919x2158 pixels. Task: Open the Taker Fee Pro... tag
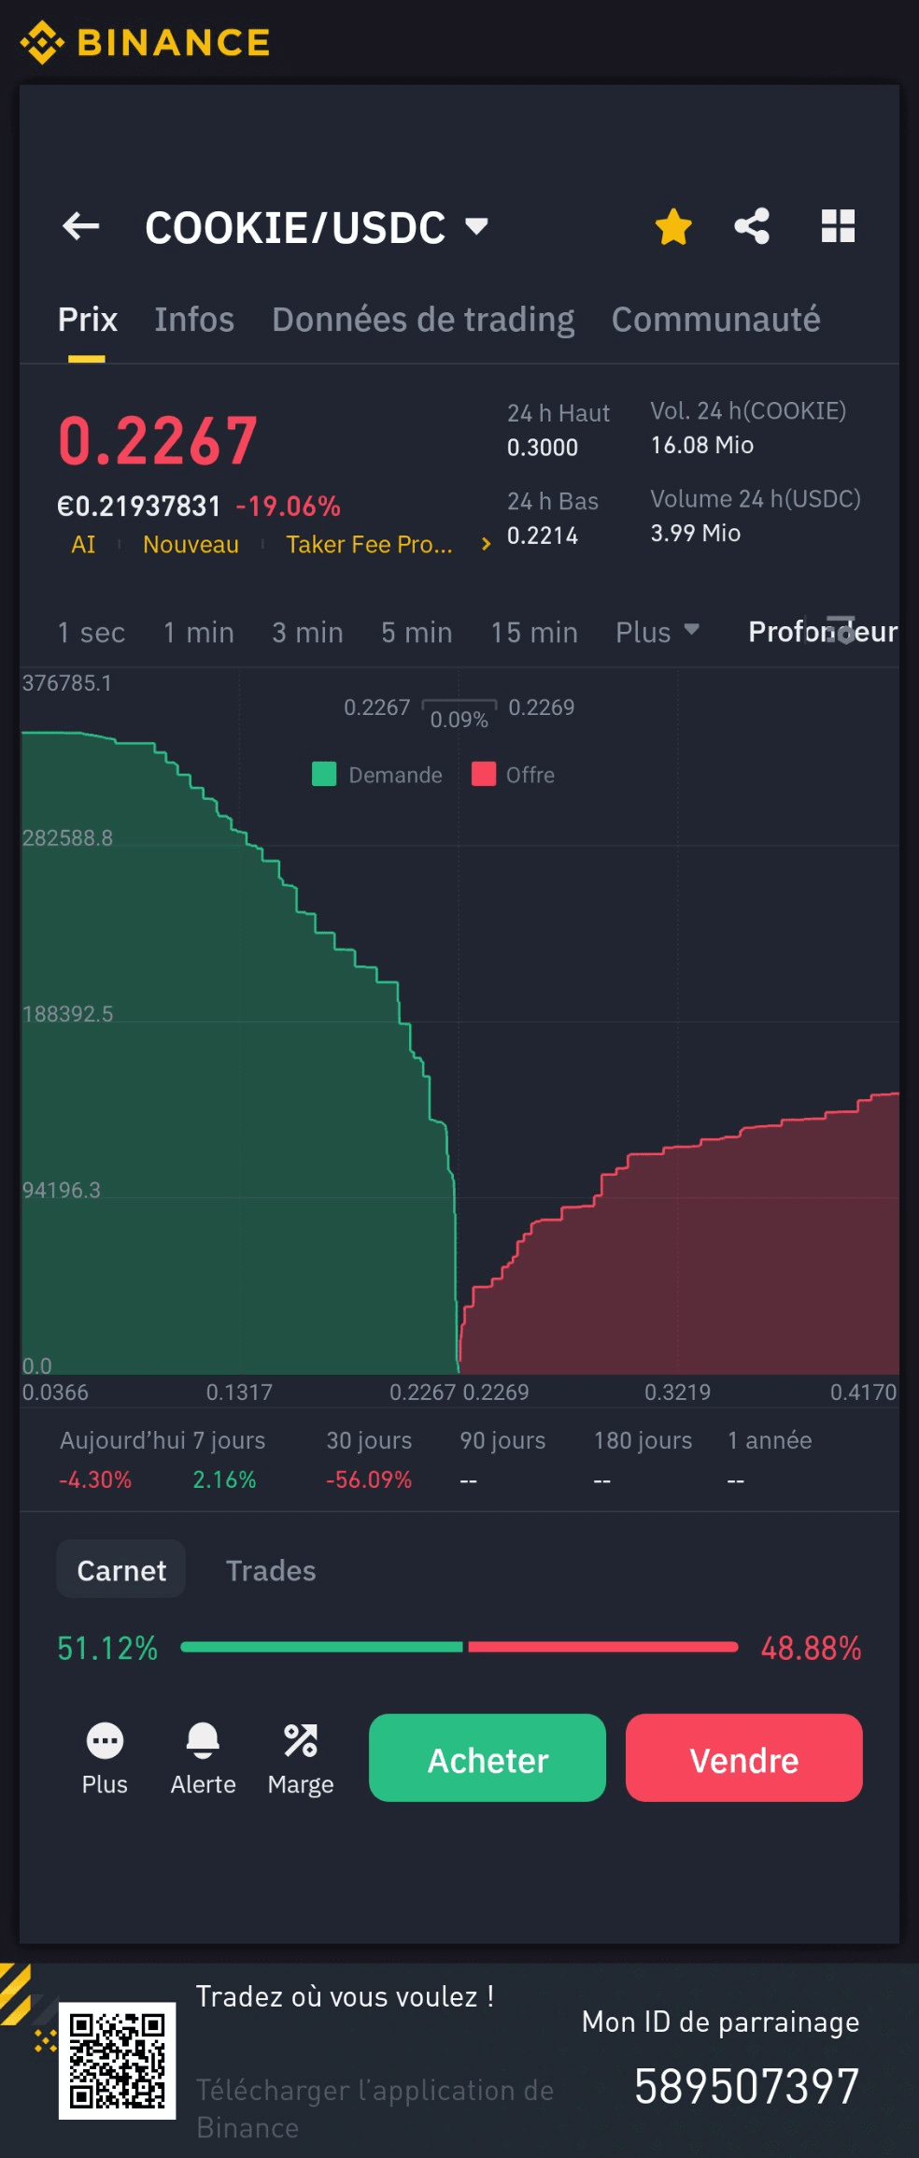369,545
